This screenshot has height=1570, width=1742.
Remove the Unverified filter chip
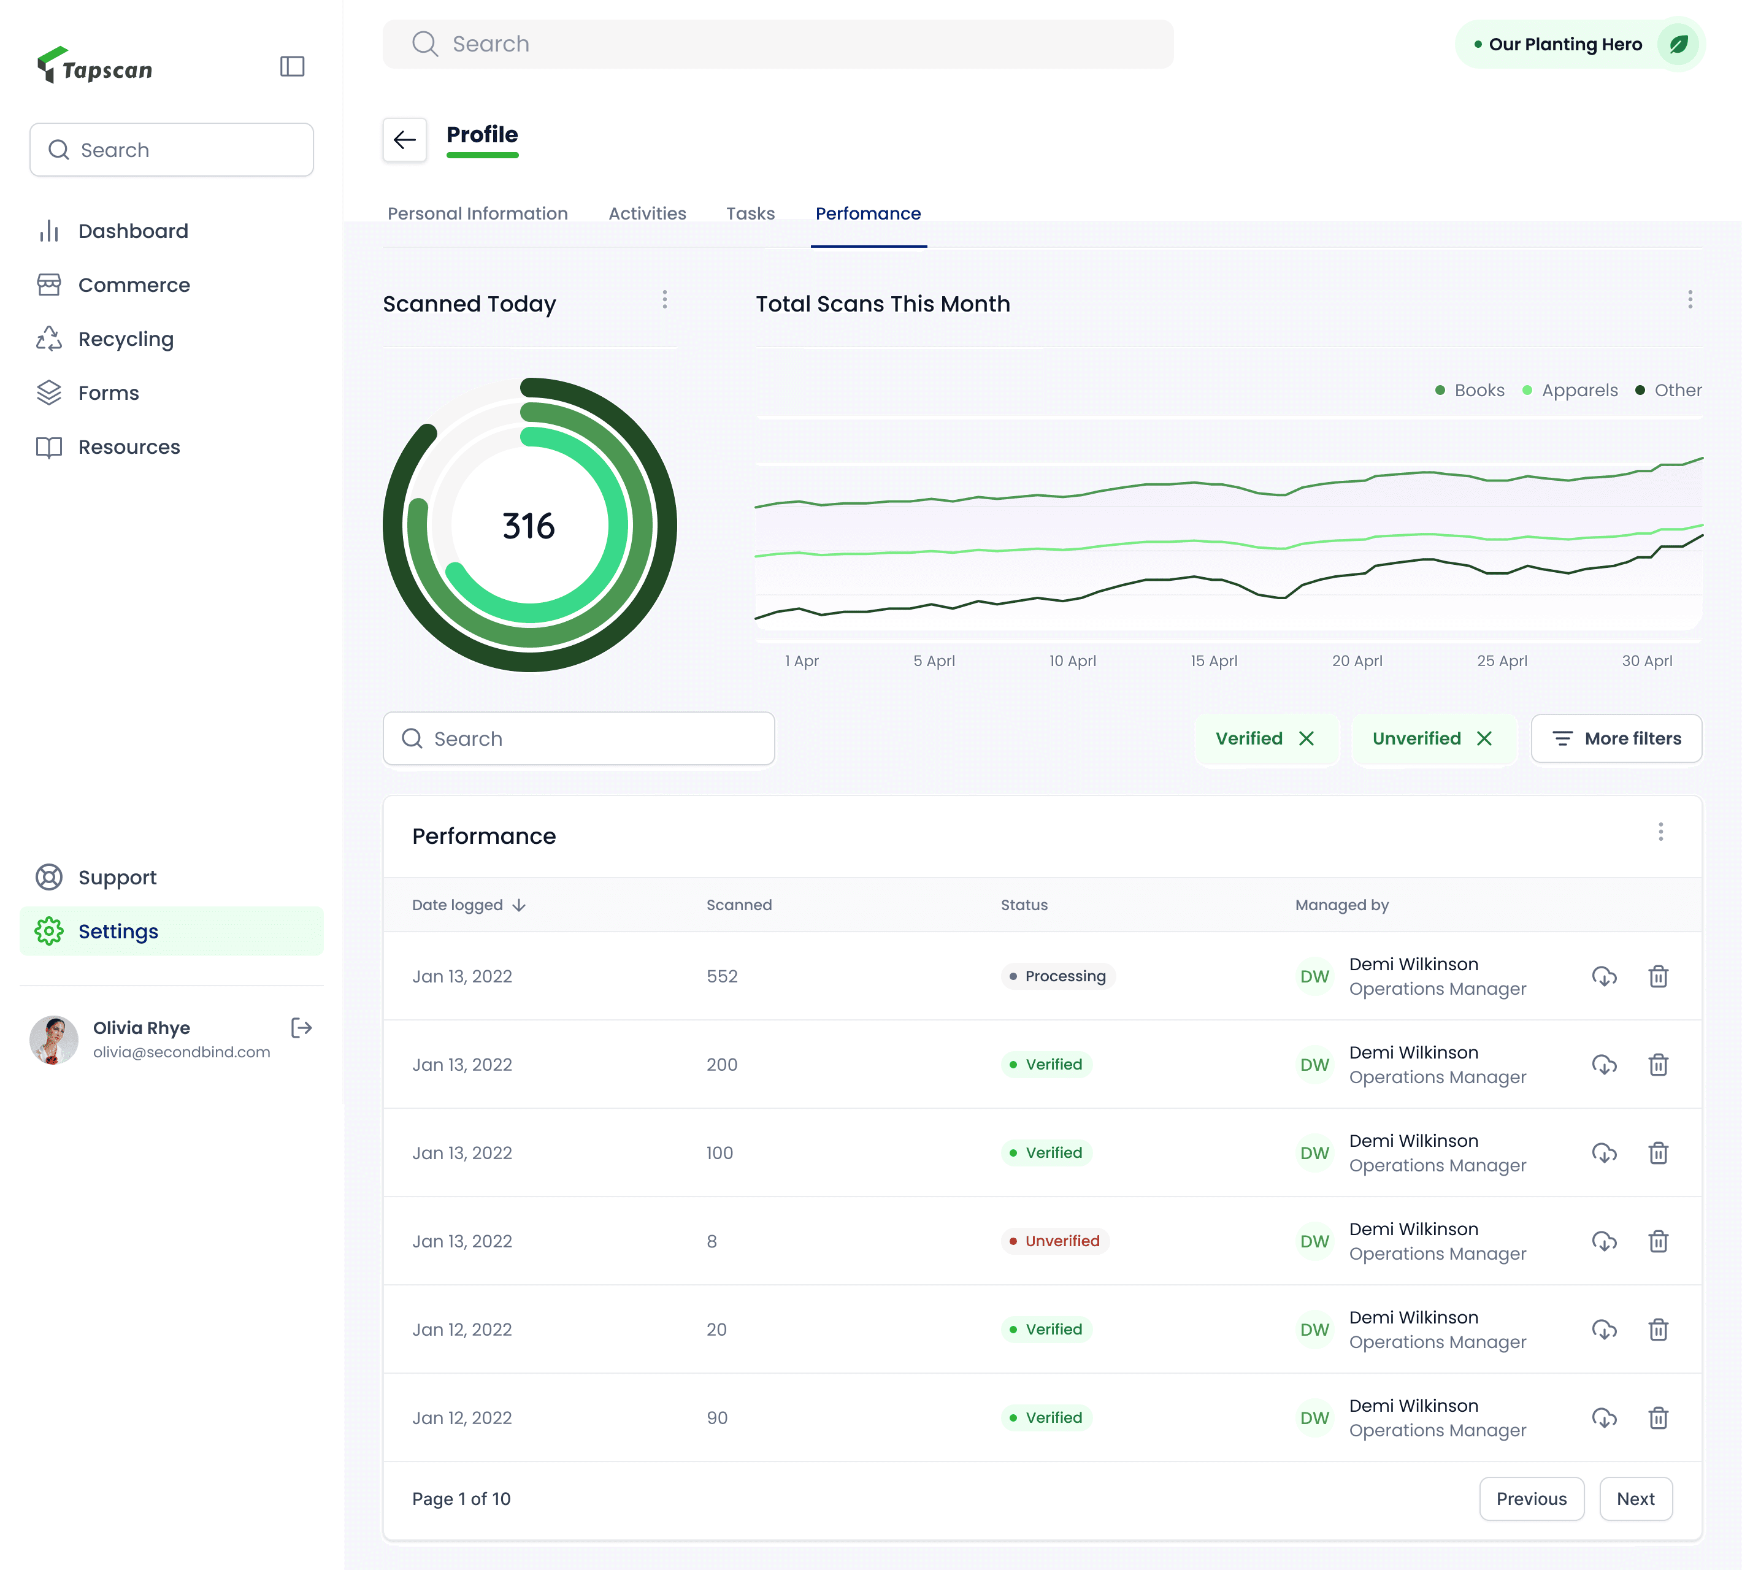(1484, 738)
